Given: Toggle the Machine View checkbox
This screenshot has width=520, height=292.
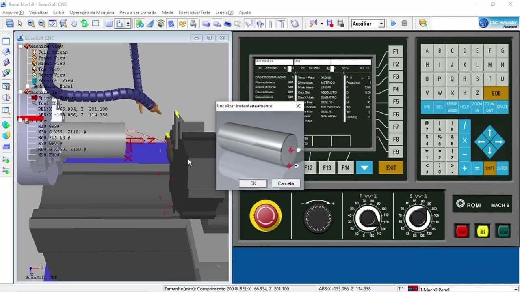Looking at the screenshot, I should point(21,46).
